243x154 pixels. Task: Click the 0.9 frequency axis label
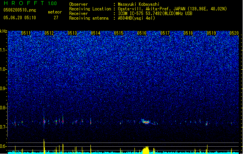tap(3, 89)
